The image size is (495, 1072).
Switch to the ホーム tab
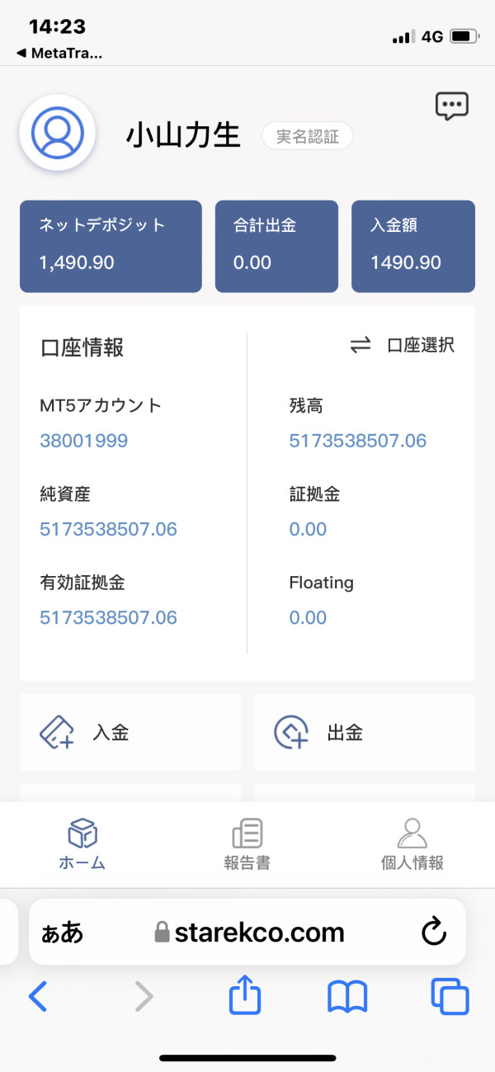(x=82, y=845)
